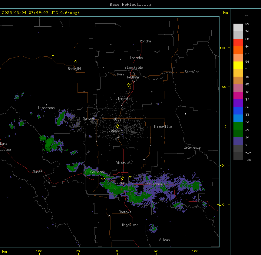Click the yellow V marker northeast of Calgary
The height and width of the screenshot is (255, 261).
pos(130,177)
